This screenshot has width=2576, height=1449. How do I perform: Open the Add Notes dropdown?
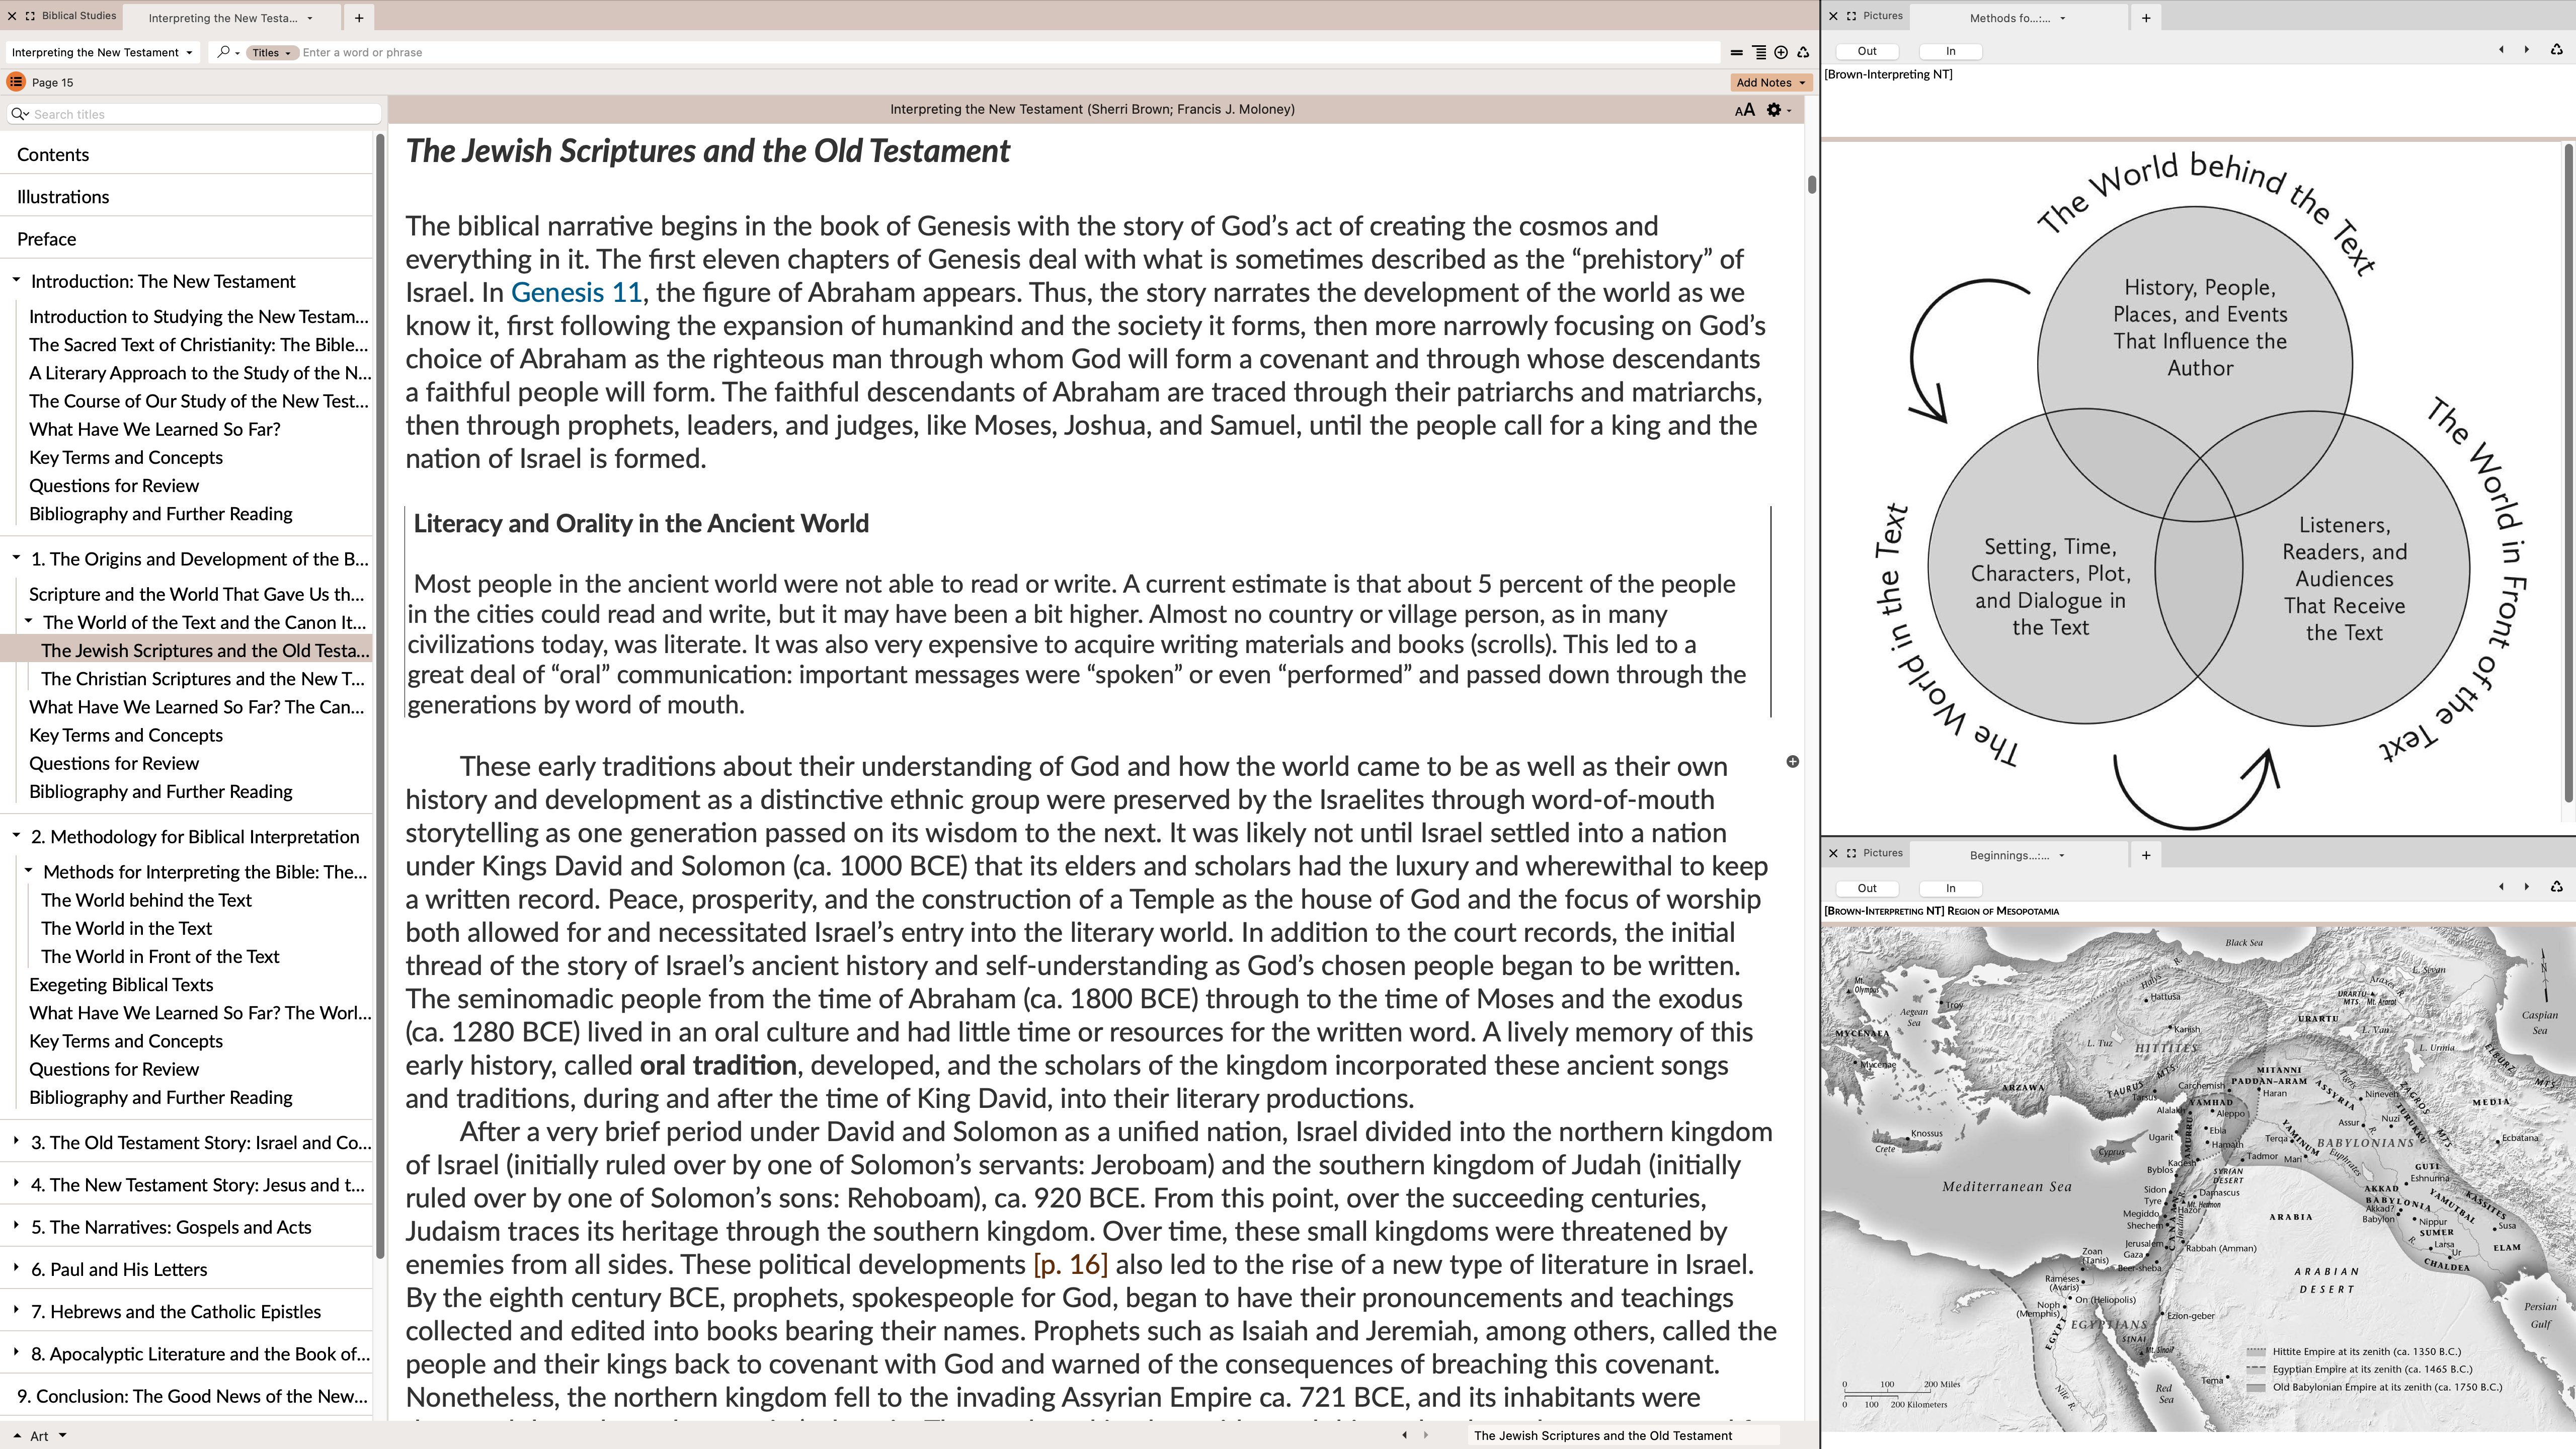coord(1771,82)
